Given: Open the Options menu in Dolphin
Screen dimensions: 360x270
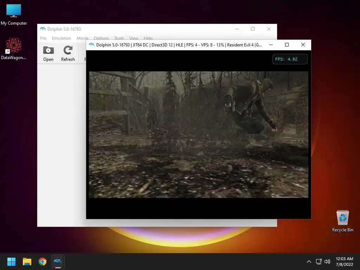Looking at the screenshot, I should coord(101,38).
